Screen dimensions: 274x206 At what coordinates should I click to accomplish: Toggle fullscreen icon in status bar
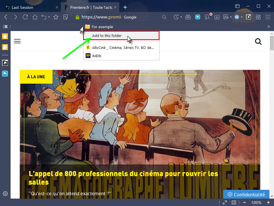click(225, 203)
